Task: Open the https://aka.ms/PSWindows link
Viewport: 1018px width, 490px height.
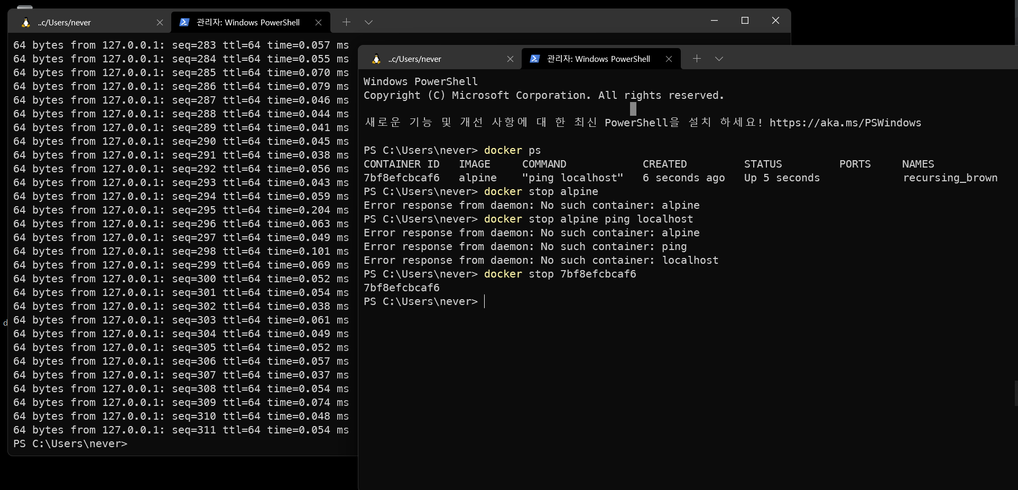Action: click(x=845, y=123)
